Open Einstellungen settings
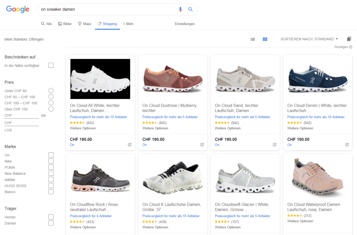Image resolution: width=357 pixels, height=235 pixels. [x=185, y=24]
